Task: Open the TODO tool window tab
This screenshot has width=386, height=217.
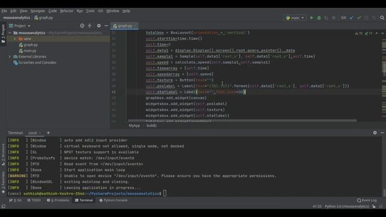Action: 34,200
